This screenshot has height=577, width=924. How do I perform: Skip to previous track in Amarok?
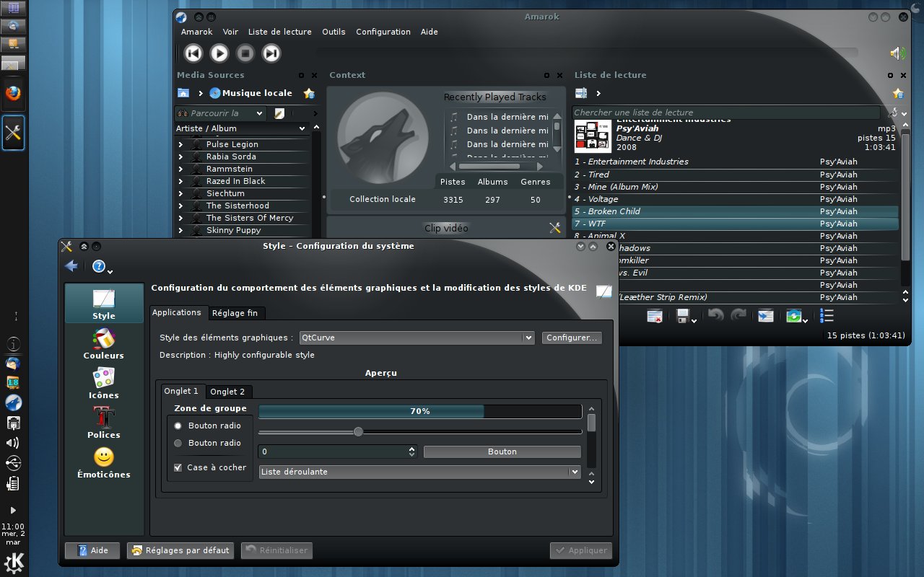193,53
